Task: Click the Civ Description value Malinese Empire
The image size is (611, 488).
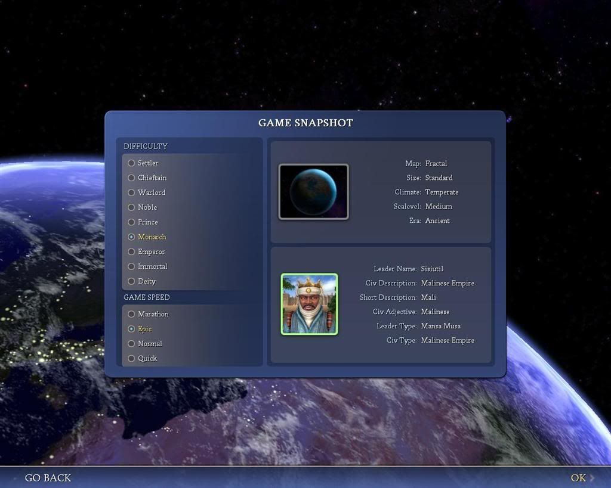Action: coord(448,283)
